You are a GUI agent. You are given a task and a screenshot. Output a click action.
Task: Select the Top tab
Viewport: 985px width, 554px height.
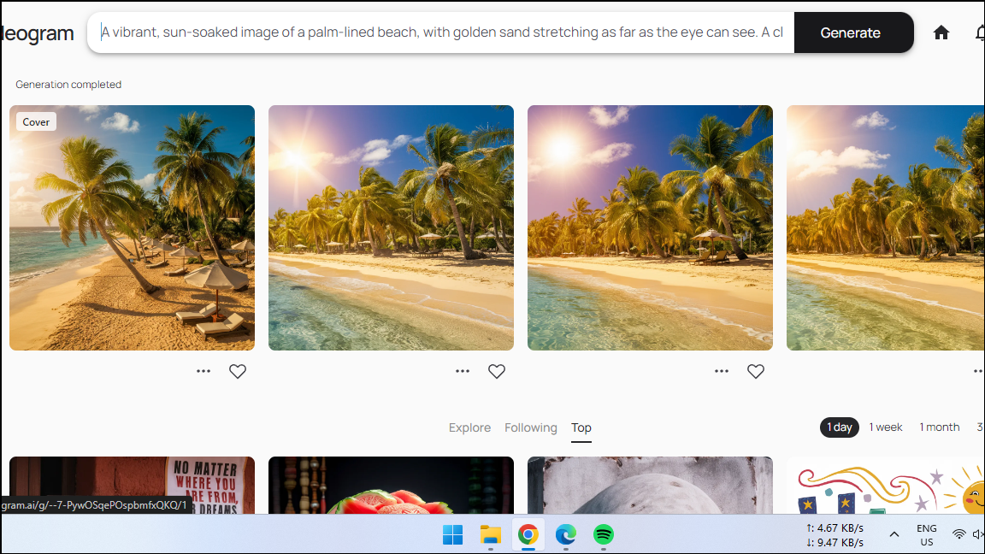point(581,427)
